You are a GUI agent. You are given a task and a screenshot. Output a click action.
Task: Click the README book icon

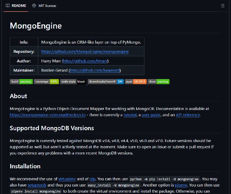click(8, 5)
